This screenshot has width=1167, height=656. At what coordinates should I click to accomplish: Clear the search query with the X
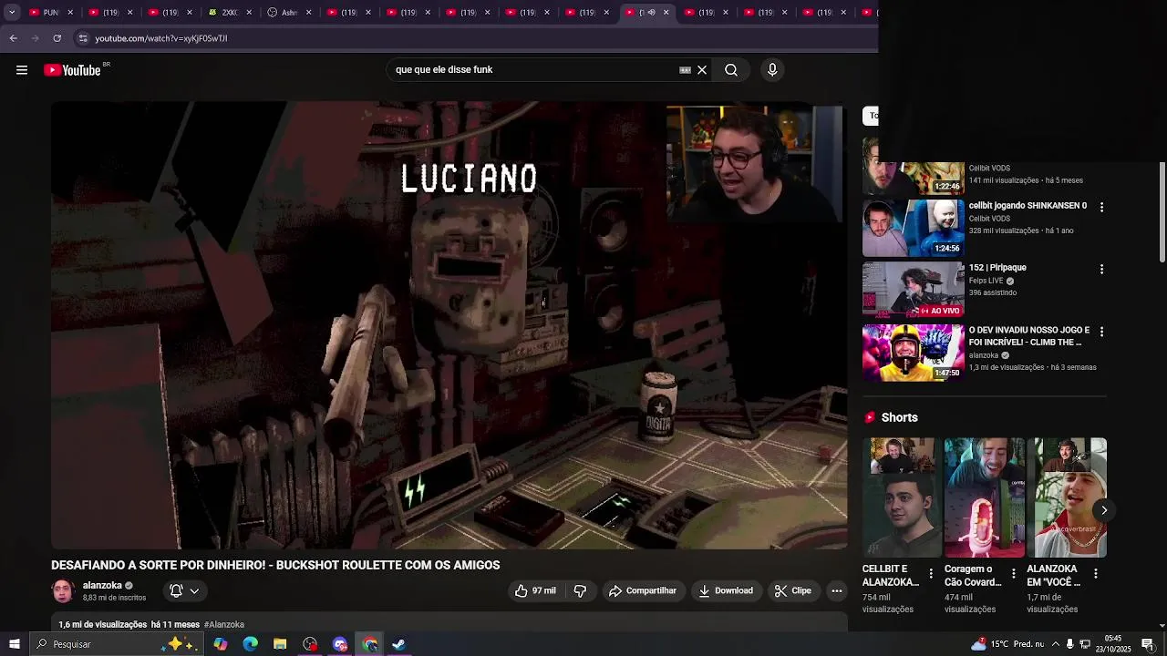pos(702,70)
